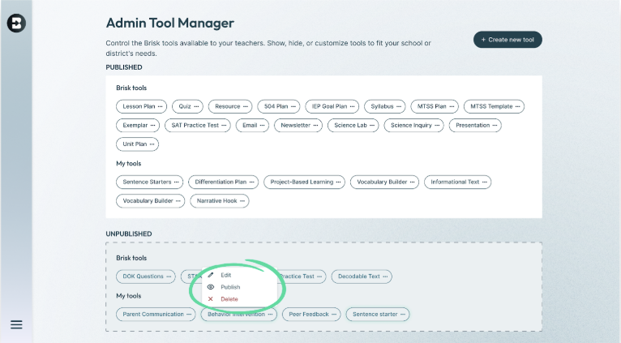Viewport: 621px width, 343px height.
Task: Click the Parent Communication tool chip
Action: tap(156, 315)
